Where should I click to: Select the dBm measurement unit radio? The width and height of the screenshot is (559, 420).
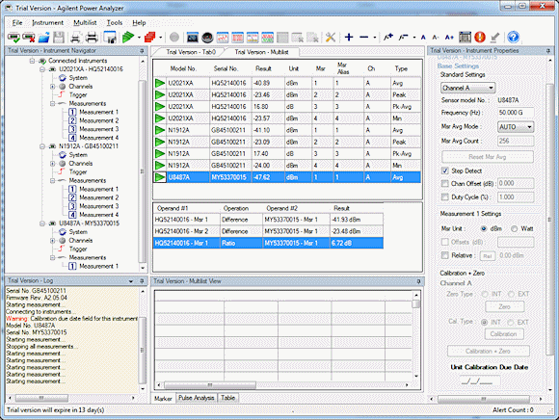click(x=484, y=228)
